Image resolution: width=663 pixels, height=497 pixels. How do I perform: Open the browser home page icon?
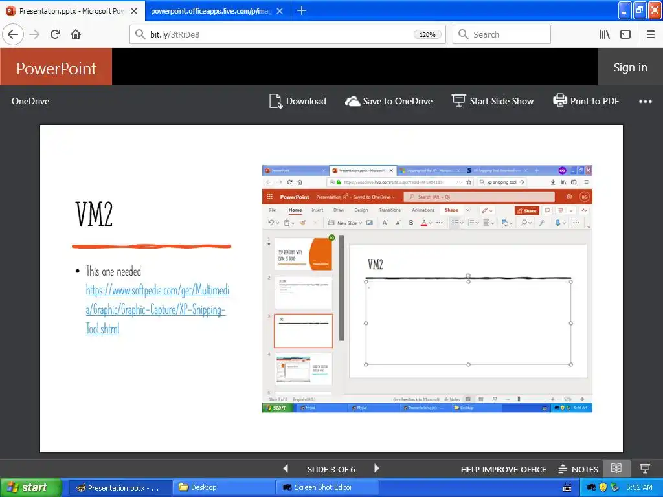click(x=76, y=34)
